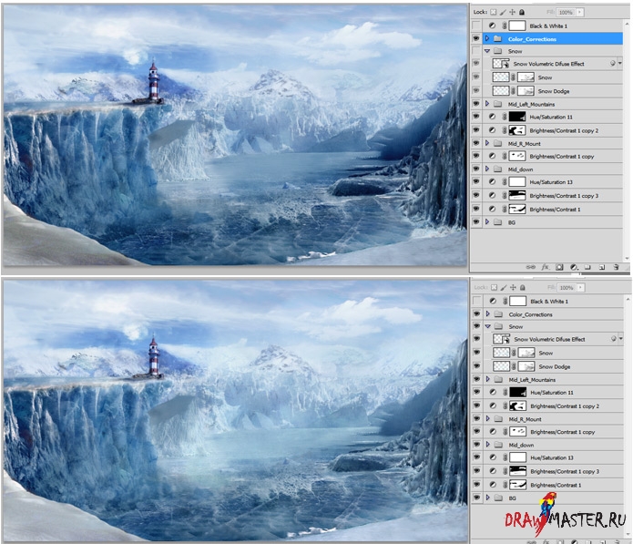Click trash delete layer icon in upper panel
The width and height of the screenshot is (633, 544).
tap(616, 267)
